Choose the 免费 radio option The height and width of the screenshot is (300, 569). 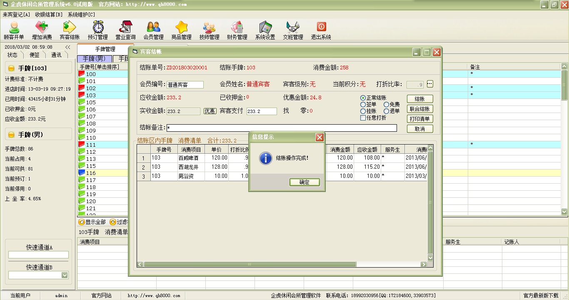(387, 105)
